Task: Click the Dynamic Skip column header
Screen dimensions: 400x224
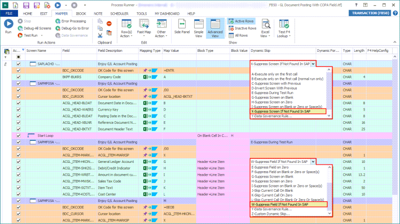Action: pos(283,51)
